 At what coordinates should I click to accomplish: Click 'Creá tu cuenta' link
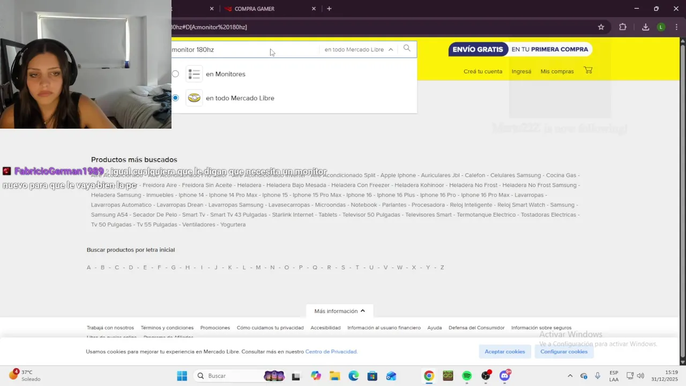pyautogui.click(x=483, y=71)
